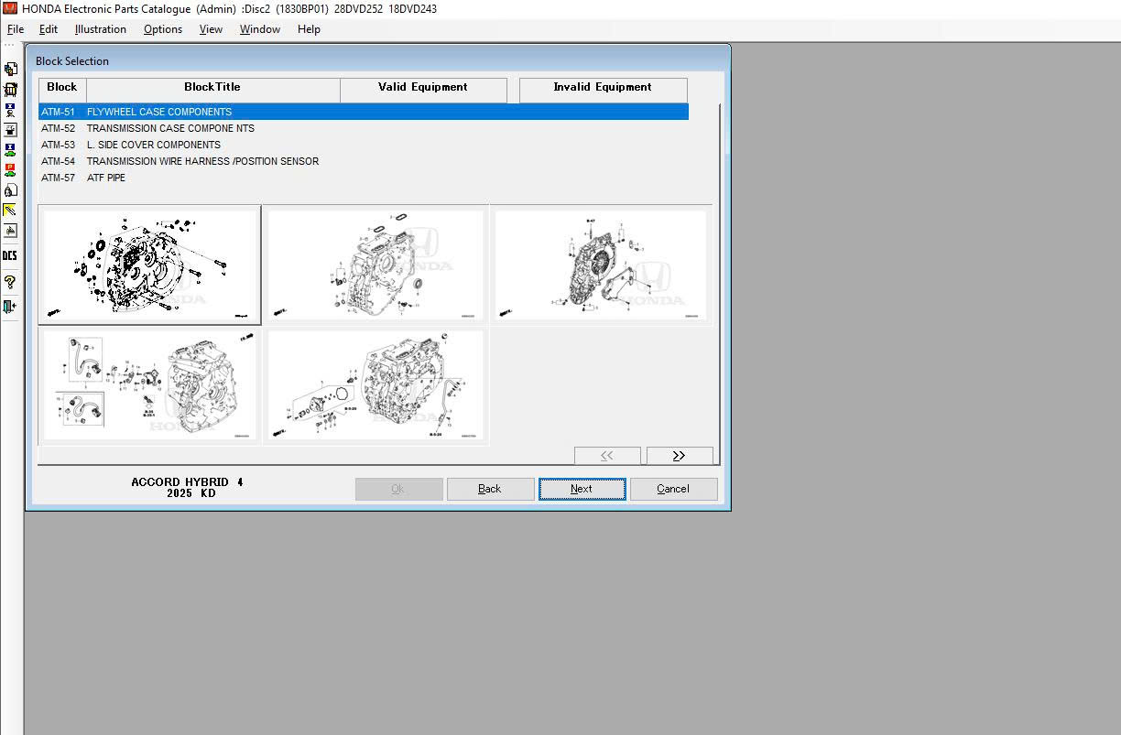1121x735 pixels.
Task: Select row ATM-57 ATF PIPE
Action: [x=364, y=178]
